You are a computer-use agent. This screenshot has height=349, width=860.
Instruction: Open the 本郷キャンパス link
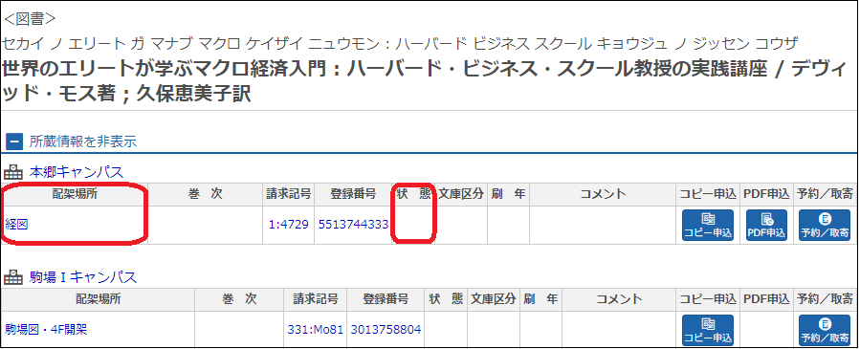77,172
